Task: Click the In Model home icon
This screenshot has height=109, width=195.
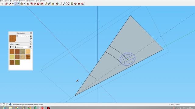Action: point(16,47)
